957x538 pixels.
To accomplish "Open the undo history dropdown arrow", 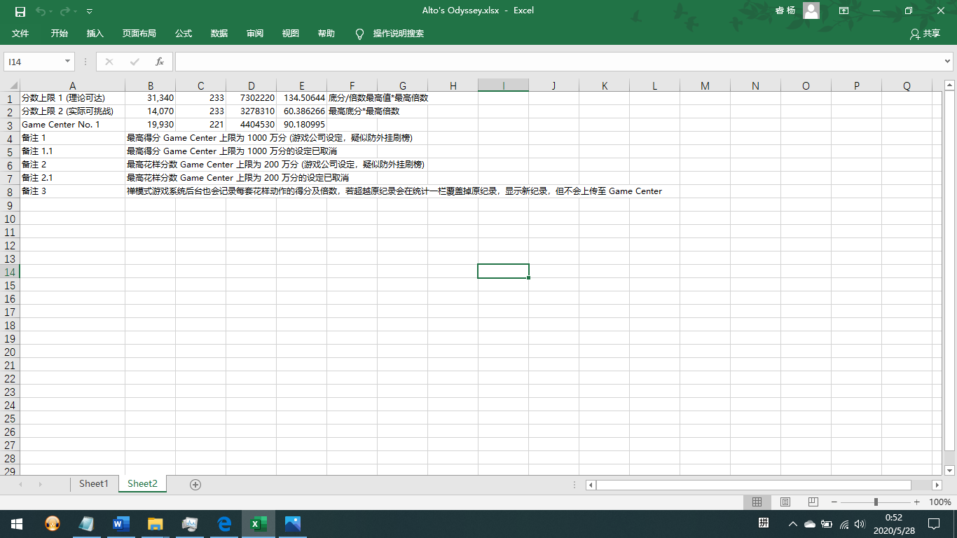I will click(x=52, y=11).
